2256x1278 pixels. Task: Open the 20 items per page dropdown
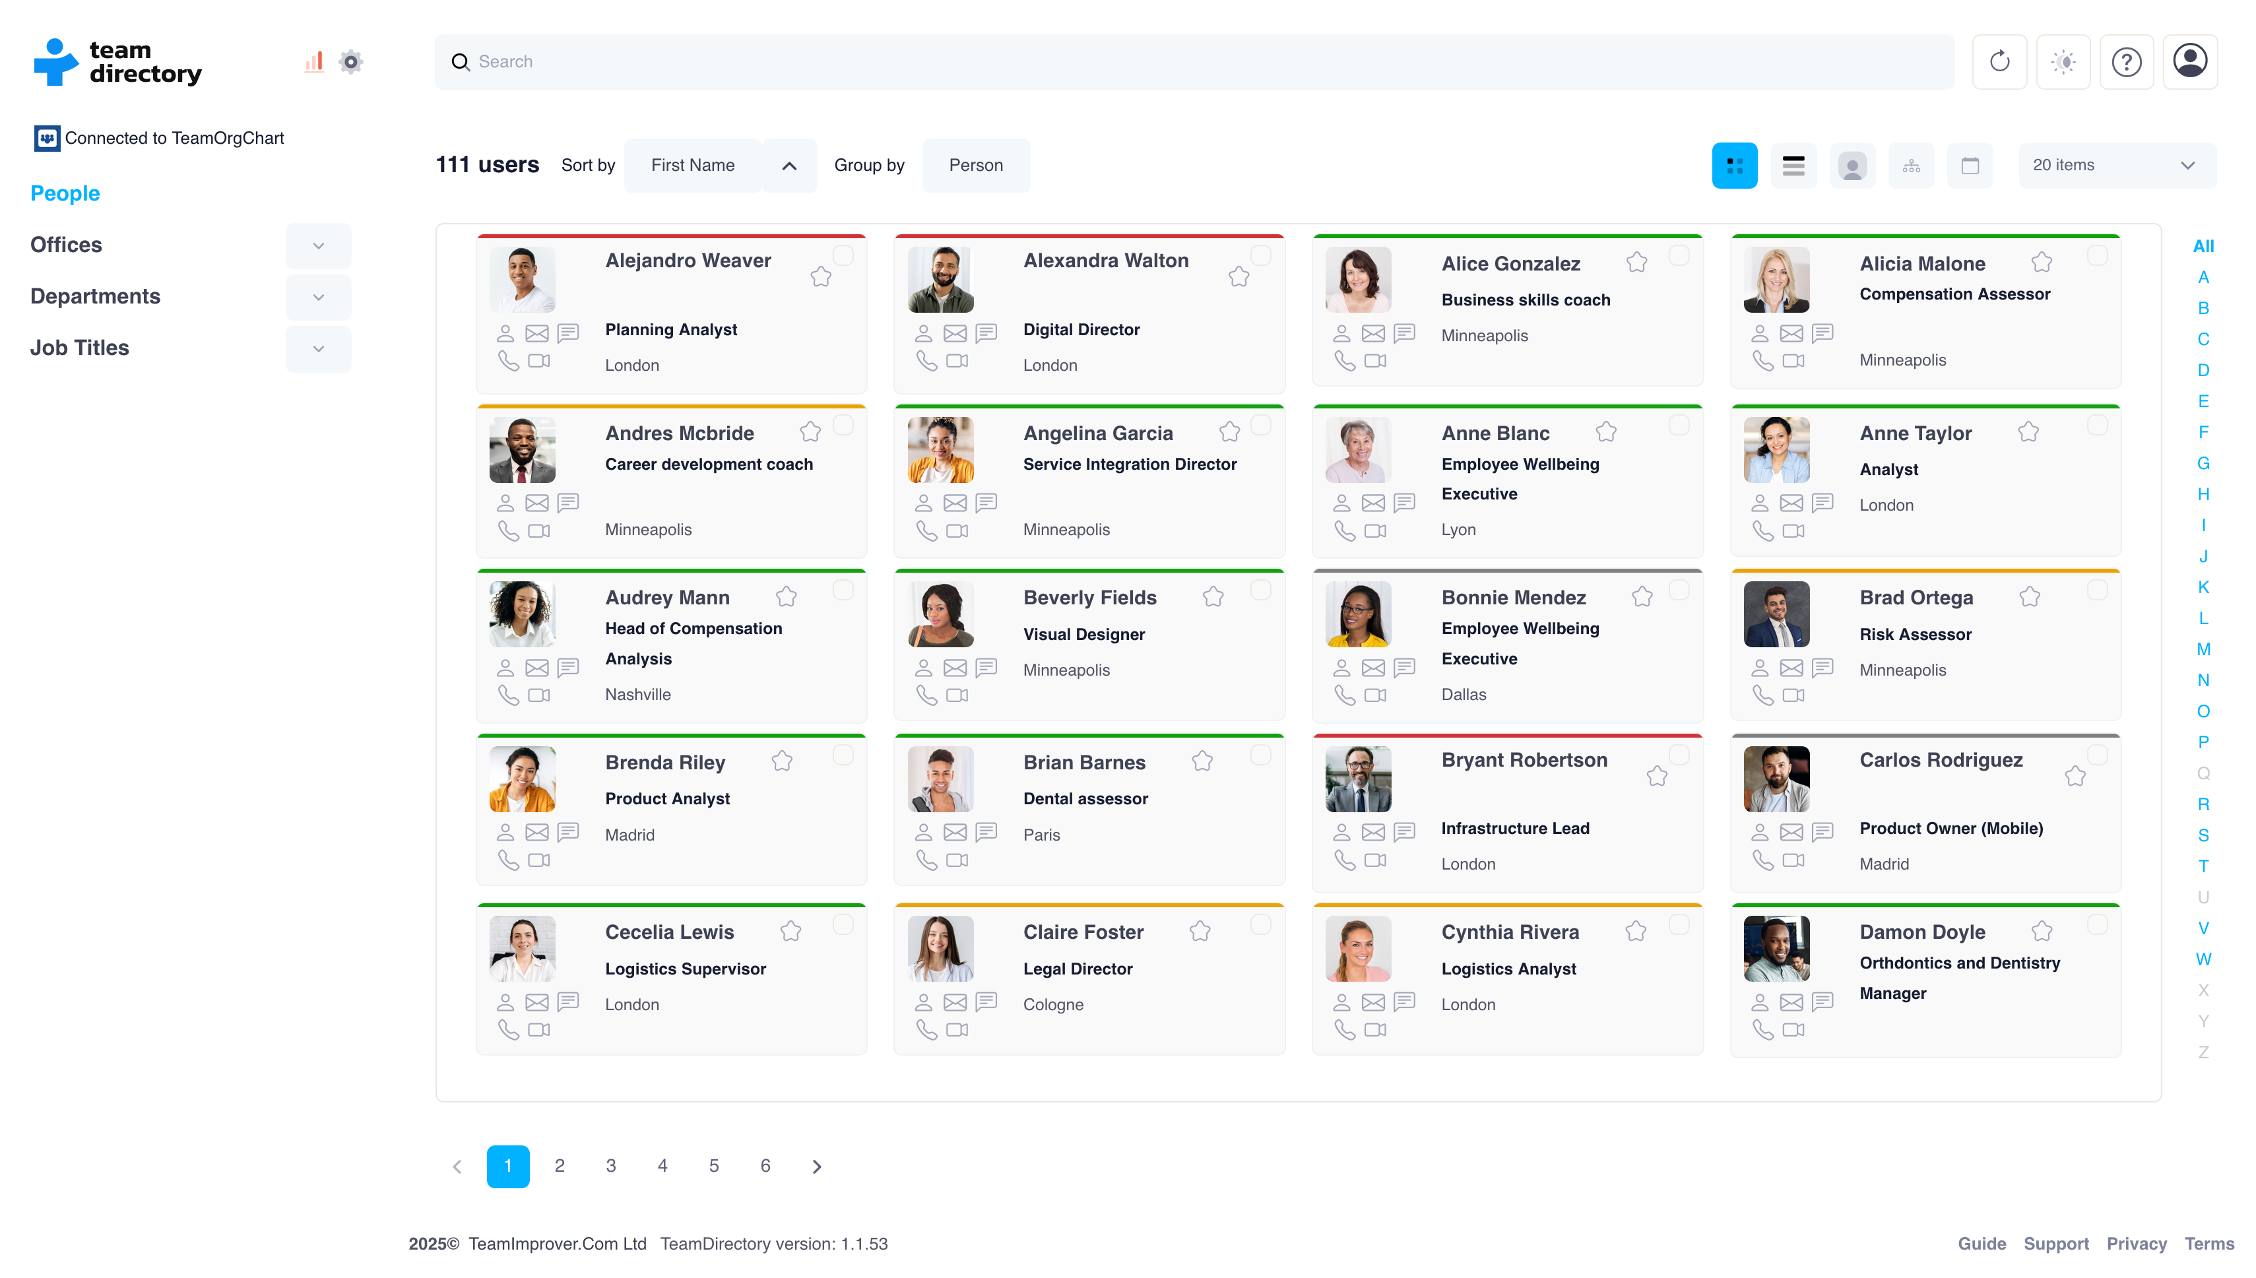click(x=2116, y=165)
